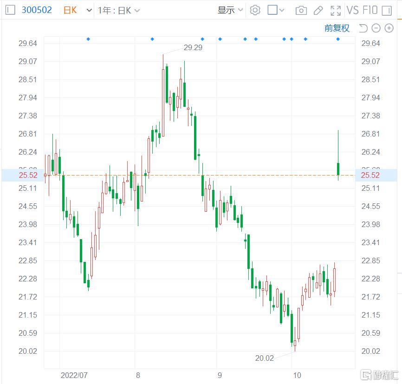This screenshot has width=402, height=384.
Task: Click the rightmost blue diamond event marker
Action: click(x=338, y=39)
